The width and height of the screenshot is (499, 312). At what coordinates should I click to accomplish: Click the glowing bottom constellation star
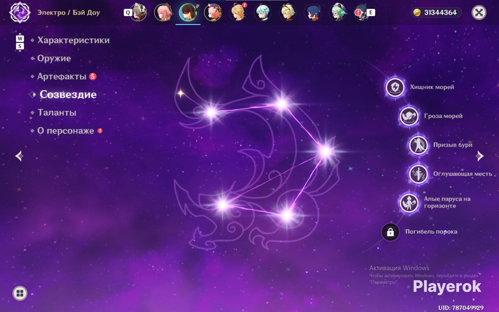tap(287, 215)
